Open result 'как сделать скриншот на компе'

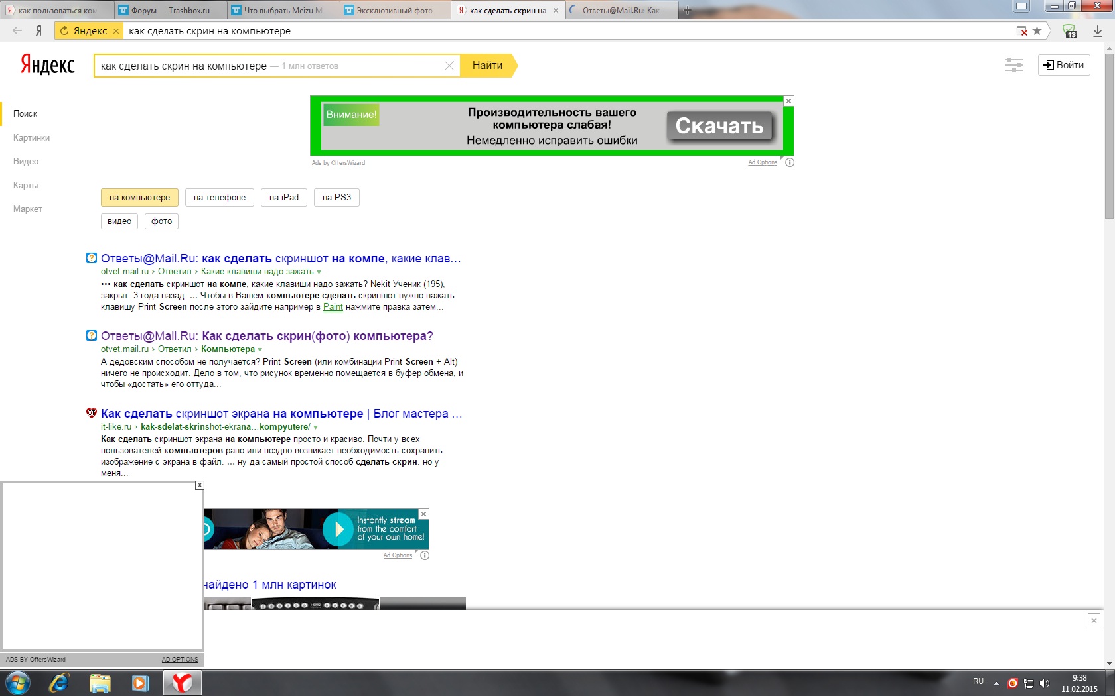[x=281, y=259]
